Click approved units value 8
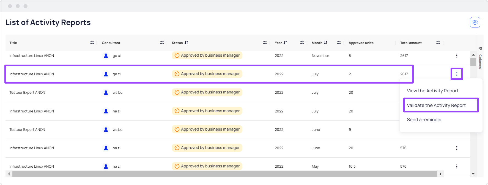488x185 pixels. click(350, 56)
